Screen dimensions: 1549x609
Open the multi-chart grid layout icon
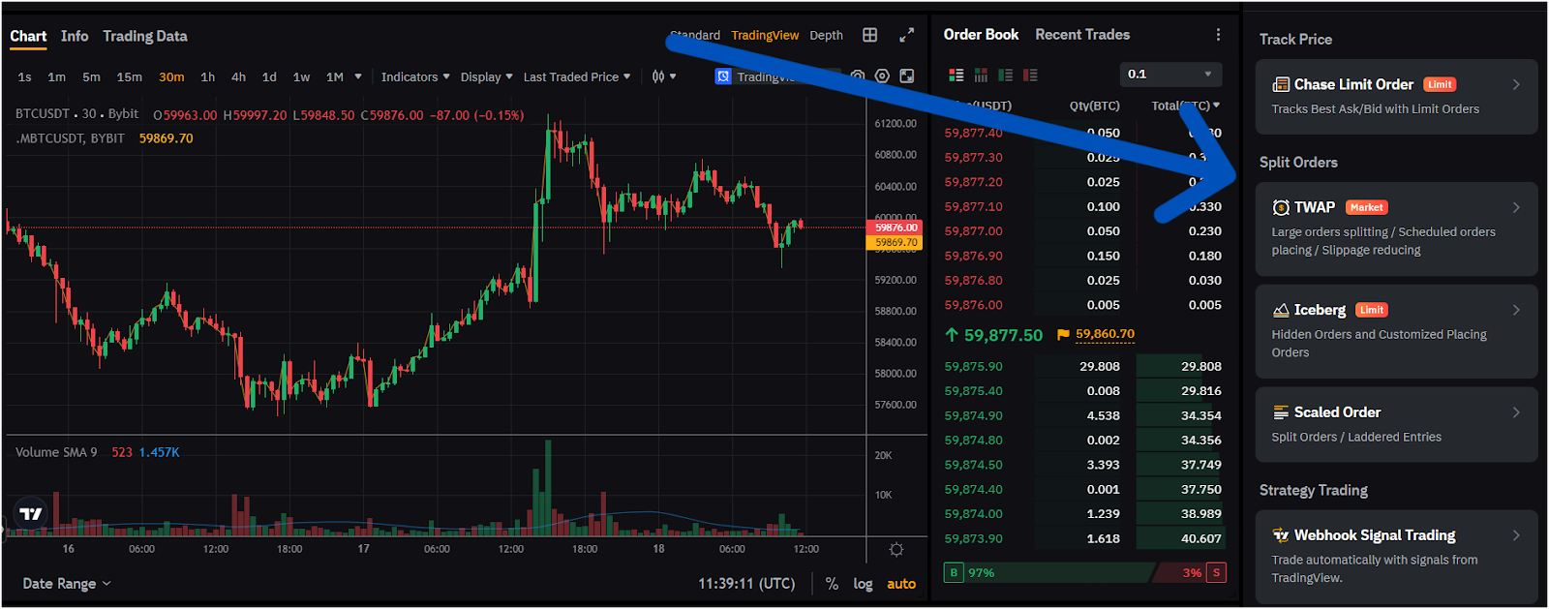(x=870, y=35)
